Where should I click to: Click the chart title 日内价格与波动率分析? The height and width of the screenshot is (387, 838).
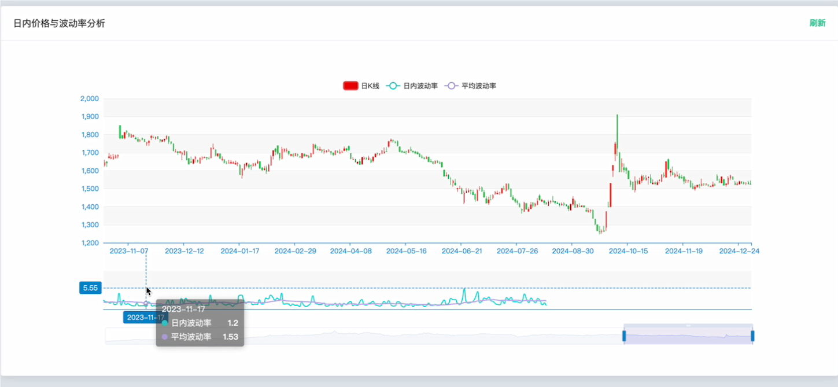(59, 24)
